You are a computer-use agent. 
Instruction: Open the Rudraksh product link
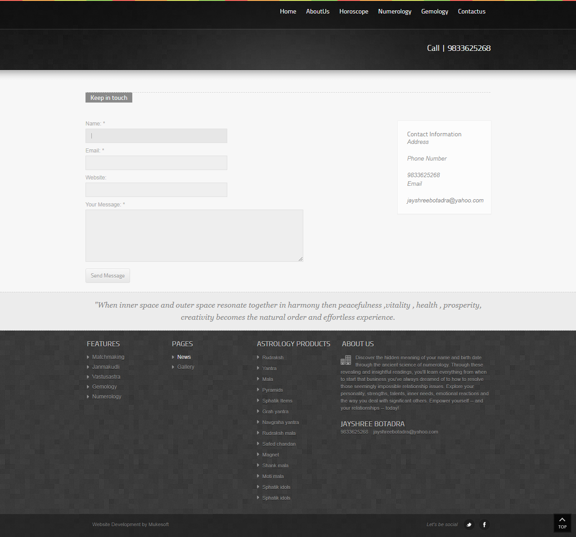273,358
